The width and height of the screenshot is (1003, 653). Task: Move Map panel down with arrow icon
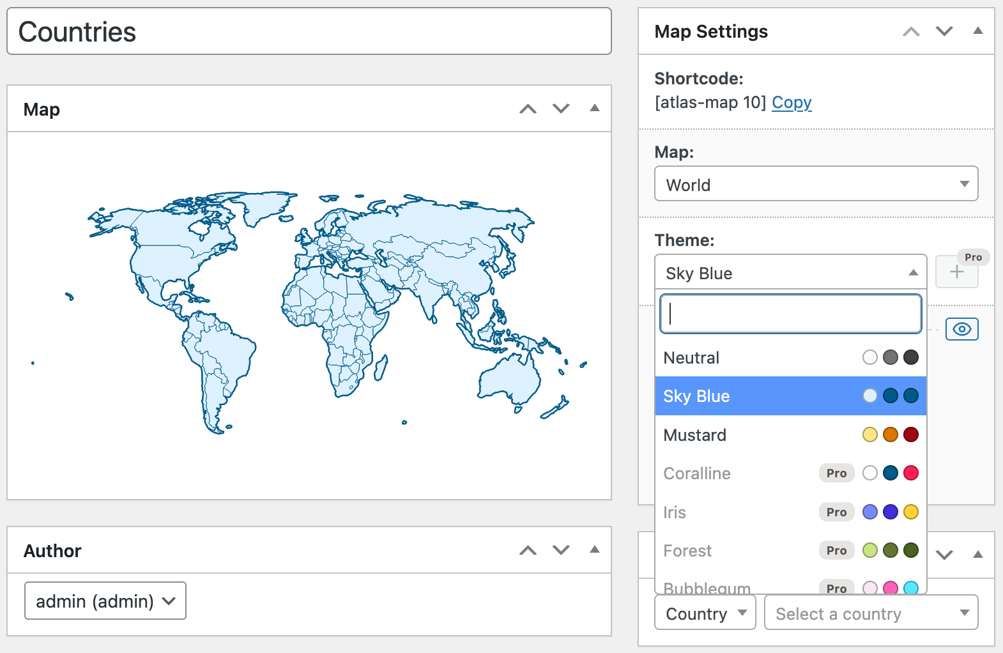561,109
